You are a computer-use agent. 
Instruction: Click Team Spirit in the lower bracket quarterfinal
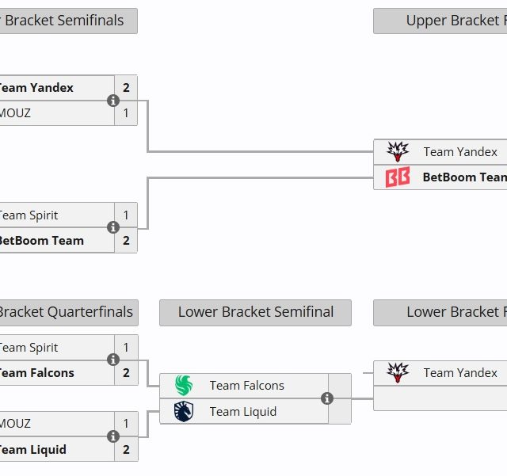click(29, 347)
